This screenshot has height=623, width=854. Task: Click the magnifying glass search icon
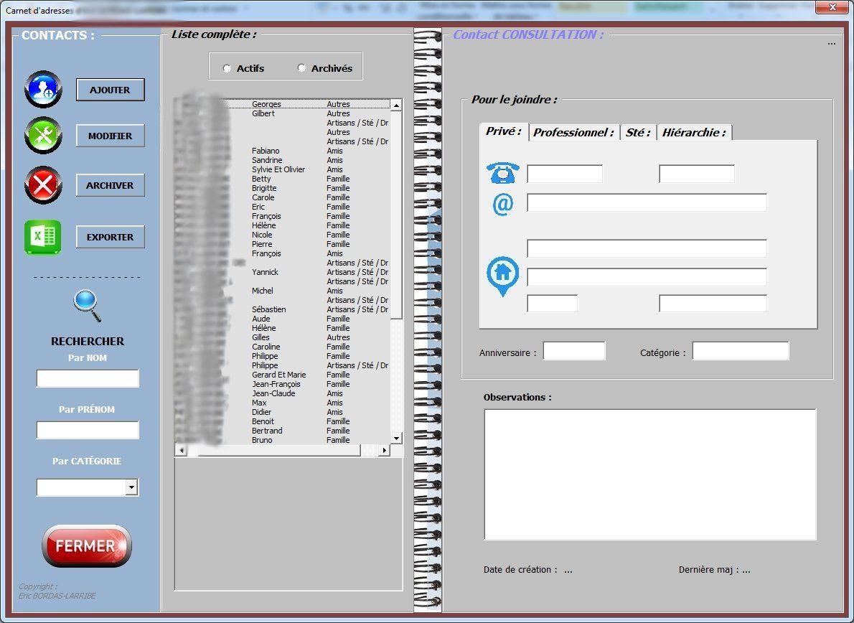(87, 305)
